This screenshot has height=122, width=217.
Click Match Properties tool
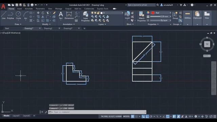pyautogui.click(x=141, y=17)
